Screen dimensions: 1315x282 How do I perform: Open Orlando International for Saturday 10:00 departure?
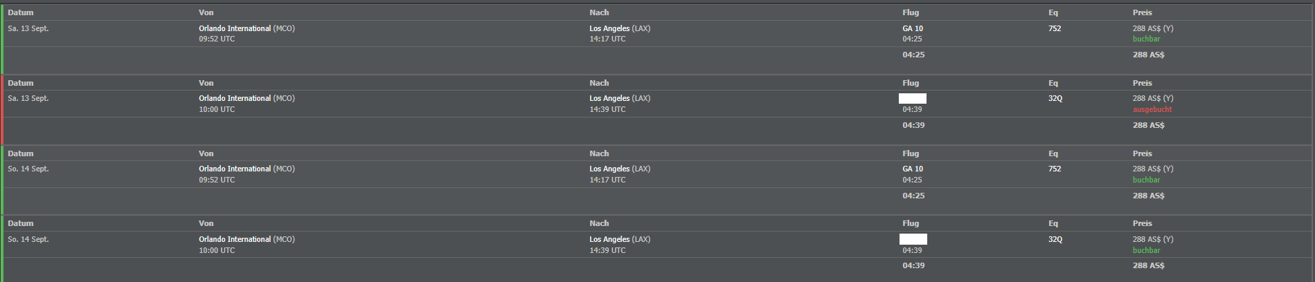[235, 98]
